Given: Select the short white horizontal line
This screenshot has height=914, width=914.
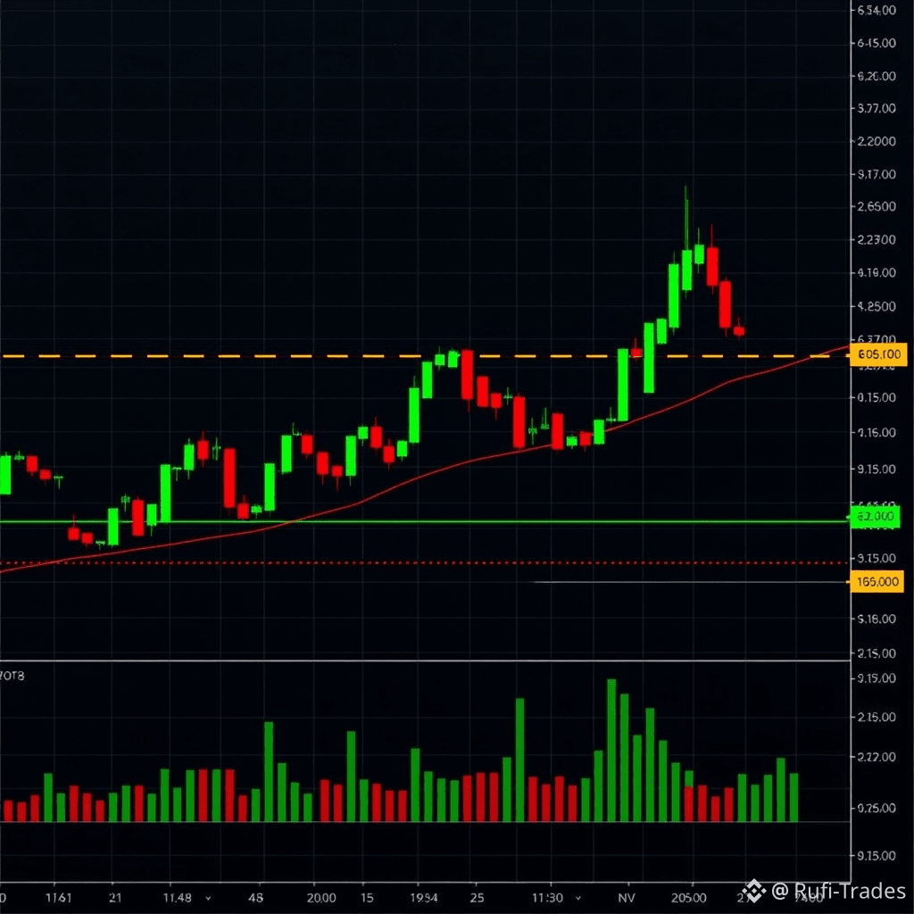Looking at the screenshot, I should click(691, 582).
